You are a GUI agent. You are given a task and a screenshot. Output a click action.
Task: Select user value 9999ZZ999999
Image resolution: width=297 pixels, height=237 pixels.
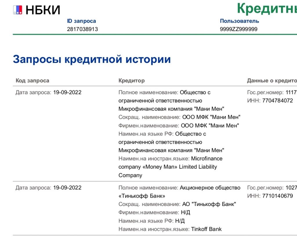click(239, 29)
